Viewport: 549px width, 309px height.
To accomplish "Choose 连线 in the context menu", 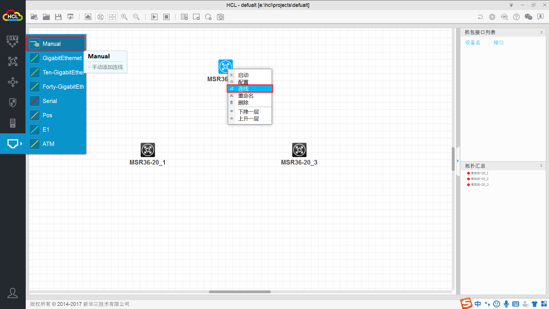I will 250,89.
